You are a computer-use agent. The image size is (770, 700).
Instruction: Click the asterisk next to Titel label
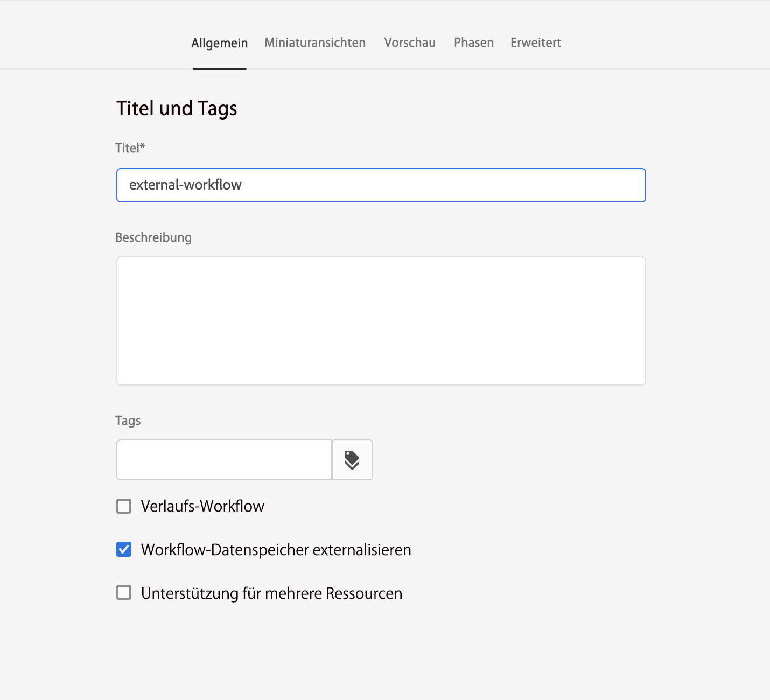[x=143, y=146]
